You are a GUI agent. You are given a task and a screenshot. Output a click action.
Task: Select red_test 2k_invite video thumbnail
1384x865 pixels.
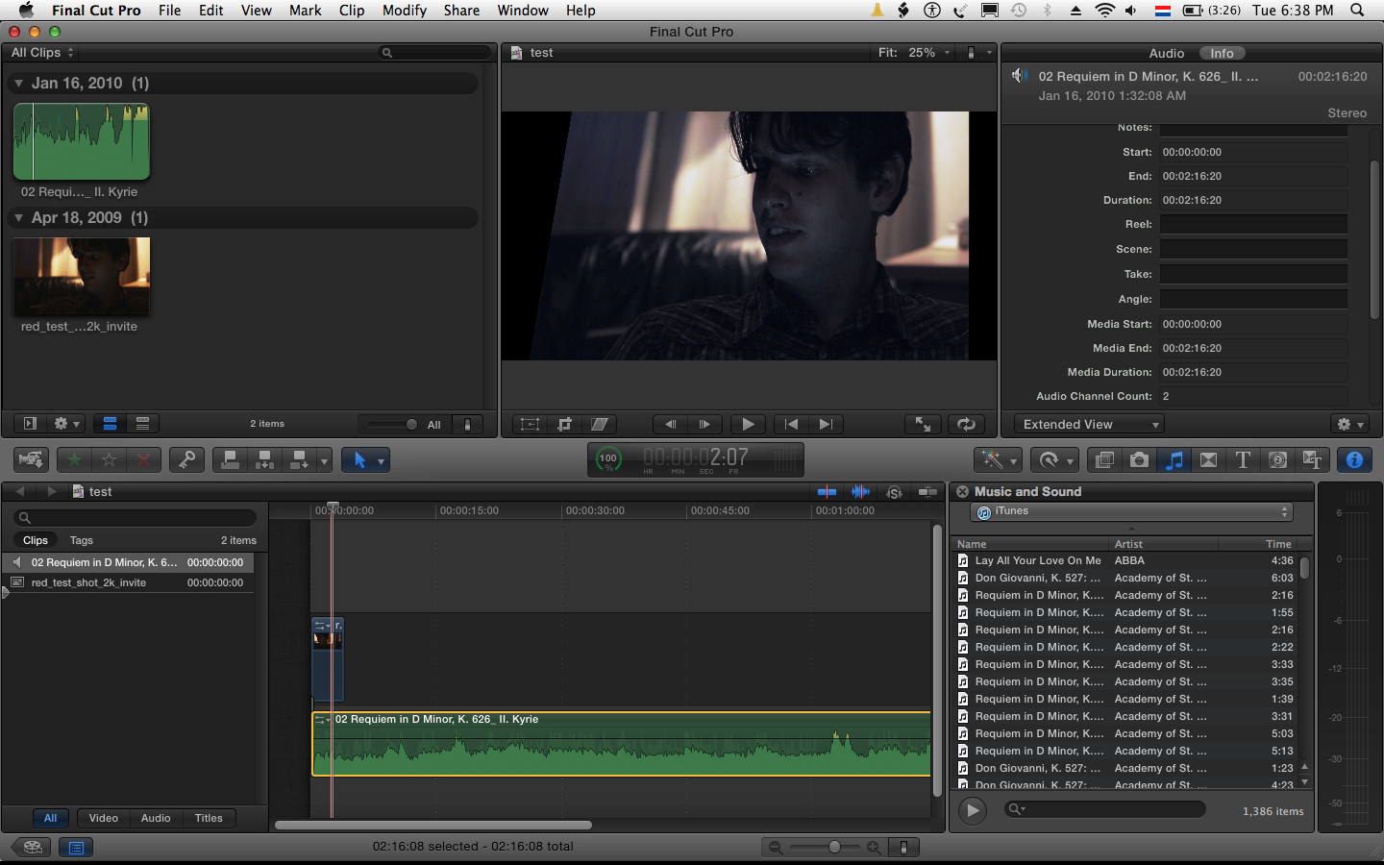coord(82,277)
